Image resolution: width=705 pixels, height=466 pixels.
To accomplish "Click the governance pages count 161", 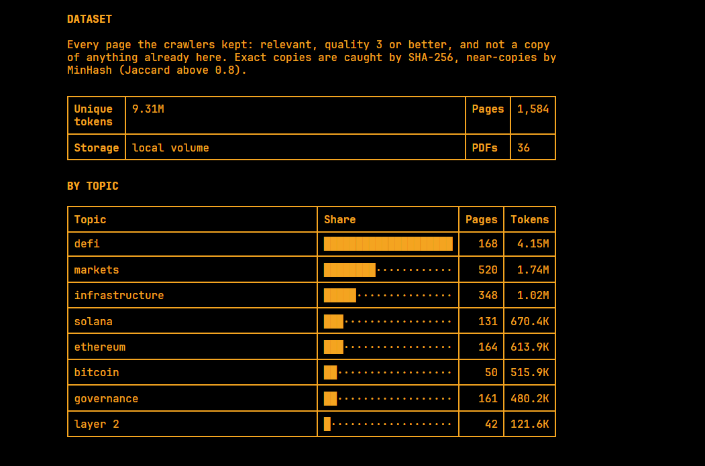I will (488, 398).
